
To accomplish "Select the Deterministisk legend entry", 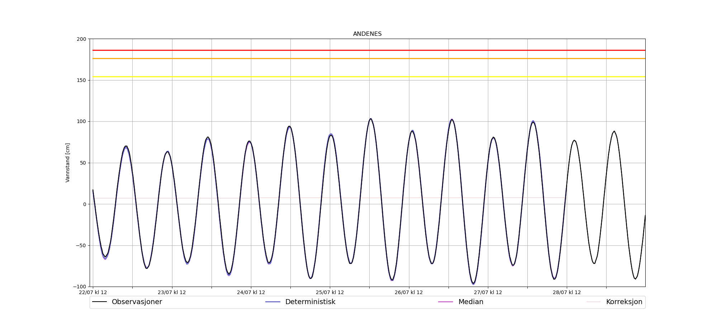I will click(x=300, y=302).
